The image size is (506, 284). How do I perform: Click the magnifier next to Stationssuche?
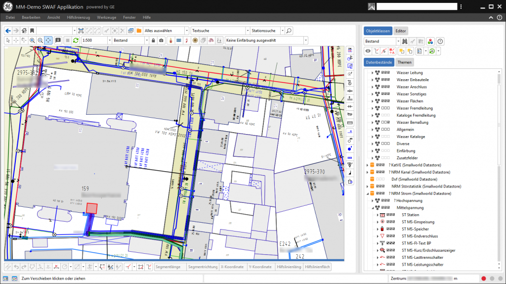tap(289, 31)
